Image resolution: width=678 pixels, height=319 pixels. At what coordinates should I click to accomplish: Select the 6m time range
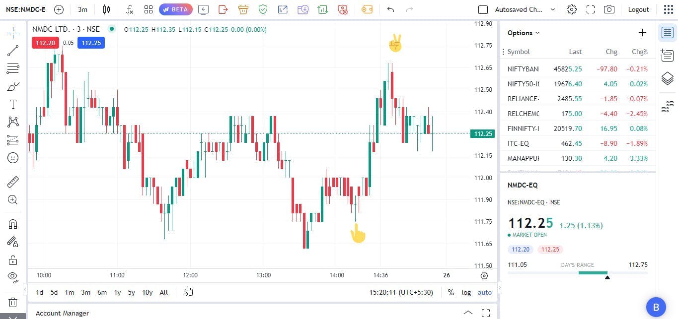pos(102,292)
